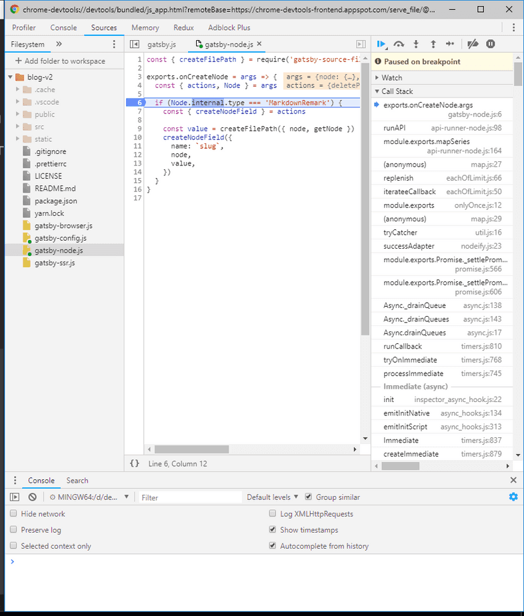The image size is (524, 616).
Task: Open the gatsby.js file tab
Action: (x=161, y=44)
